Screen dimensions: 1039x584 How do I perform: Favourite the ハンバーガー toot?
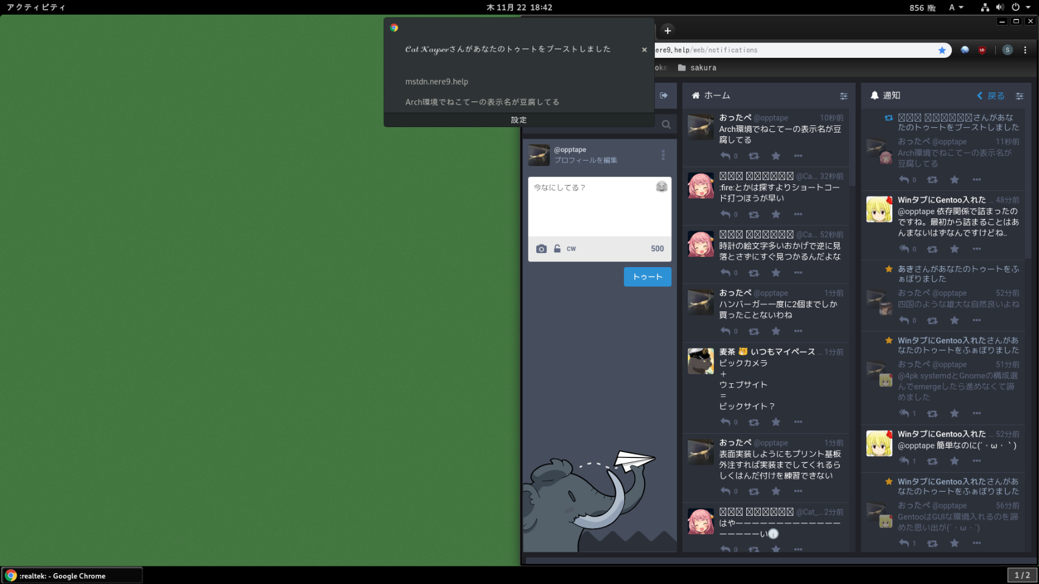pyautogui.click(x=776, y=331)
